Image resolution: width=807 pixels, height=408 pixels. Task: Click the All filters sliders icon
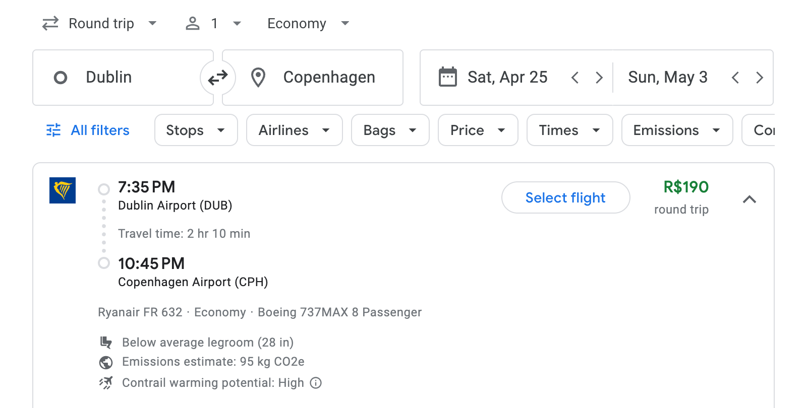53,130
